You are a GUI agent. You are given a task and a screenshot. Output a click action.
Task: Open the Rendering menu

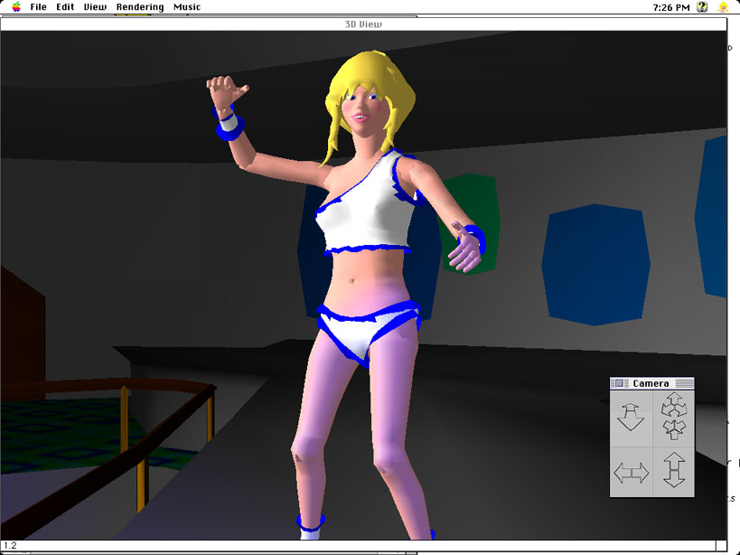(x=140, y=7)
